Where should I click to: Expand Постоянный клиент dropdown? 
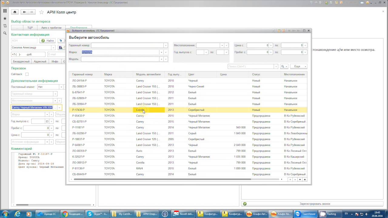pos(61,87)
